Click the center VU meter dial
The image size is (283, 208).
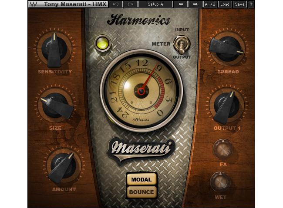point(141,91)
